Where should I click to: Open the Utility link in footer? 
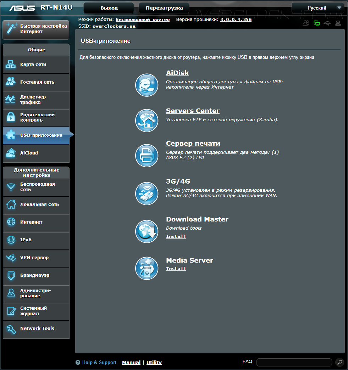154,363
